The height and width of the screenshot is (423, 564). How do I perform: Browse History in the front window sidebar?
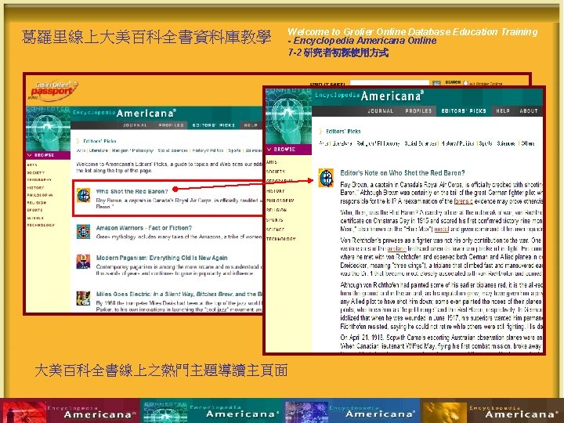coord(276,191)
